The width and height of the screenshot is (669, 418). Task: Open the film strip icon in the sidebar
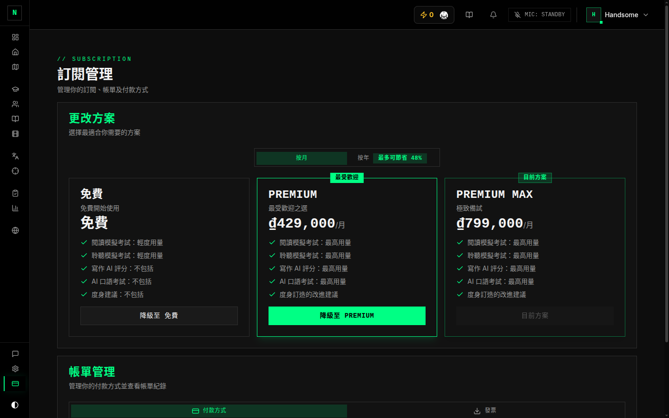tap(15, 134)
